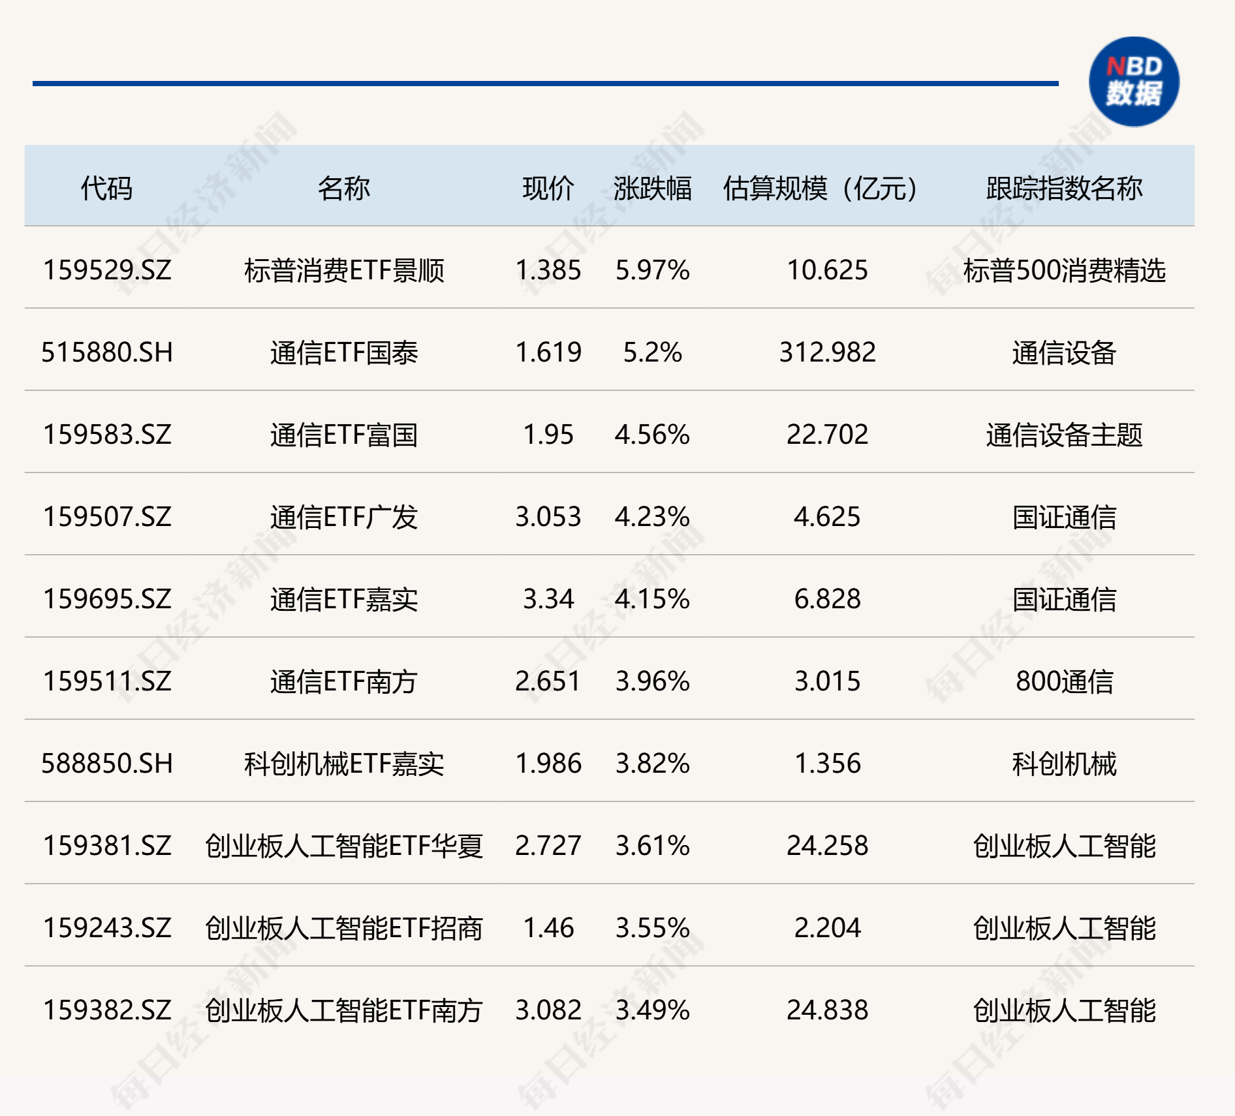Click the scale value 24.258
This screenshot has height=1116, width=1235.
[x=827, y=846]
